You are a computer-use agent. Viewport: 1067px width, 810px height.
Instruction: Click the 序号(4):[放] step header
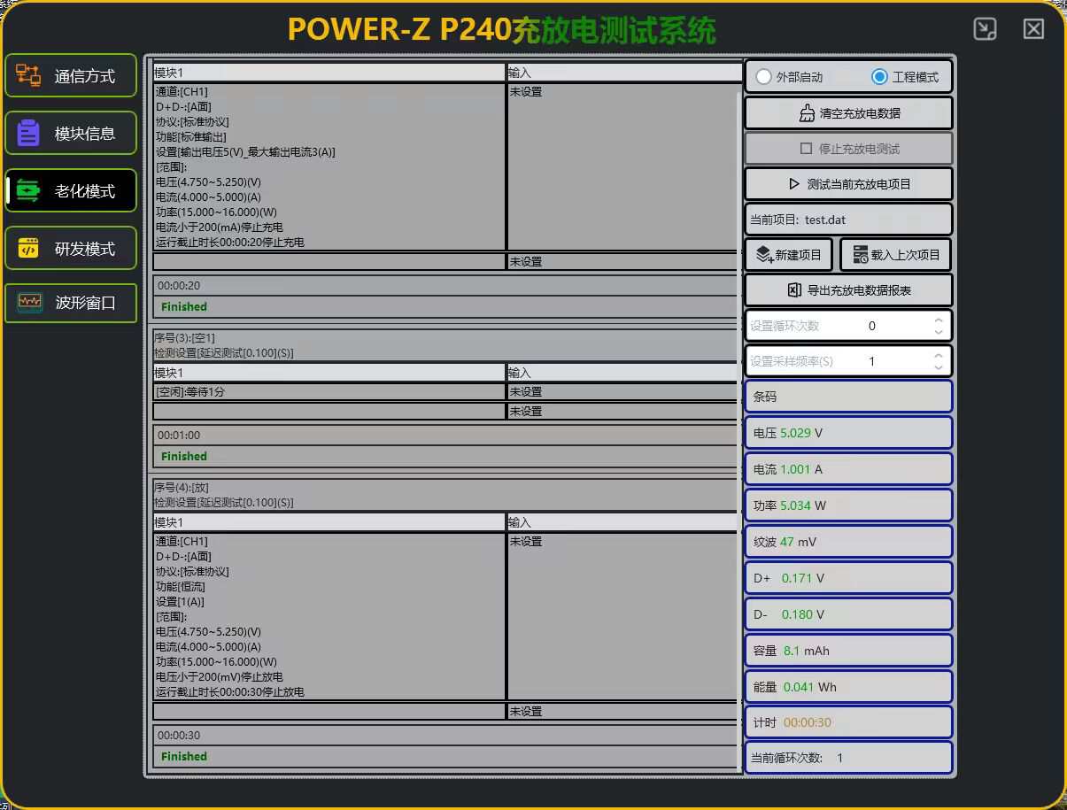point(182,488)
